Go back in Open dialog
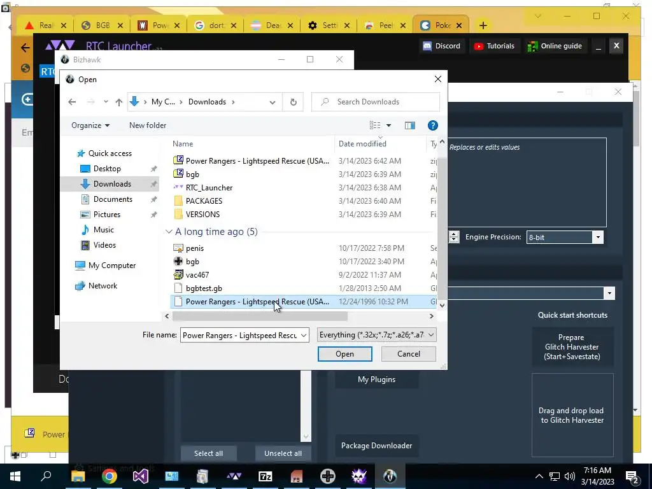Image resolution: width=652 pixels, height=489 pixels. click(72, 102)
